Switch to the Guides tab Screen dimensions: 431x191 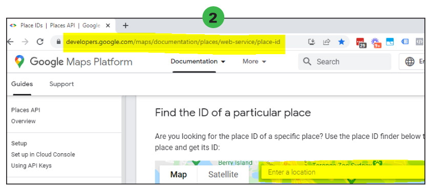(22, 84)
